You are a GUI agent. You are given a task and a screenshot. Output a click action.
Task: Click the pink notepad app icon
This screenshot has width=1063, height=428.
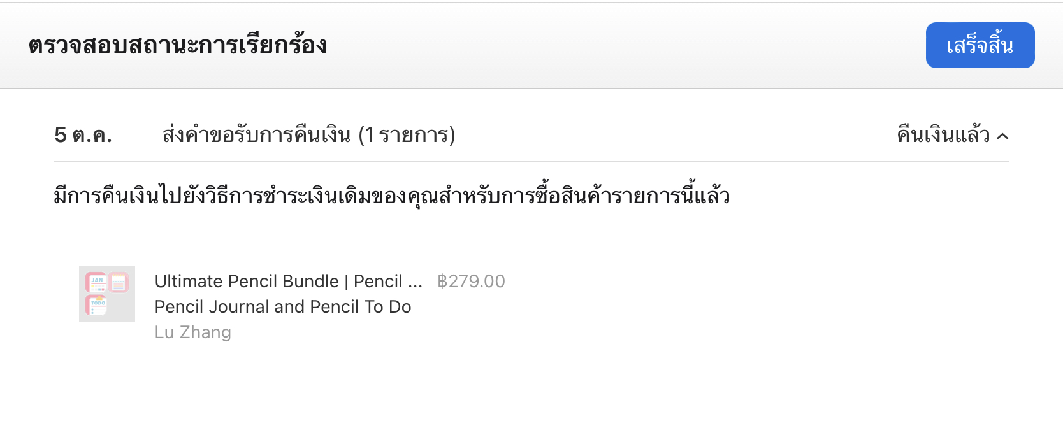pyautogui.click(x=119, y=282)
